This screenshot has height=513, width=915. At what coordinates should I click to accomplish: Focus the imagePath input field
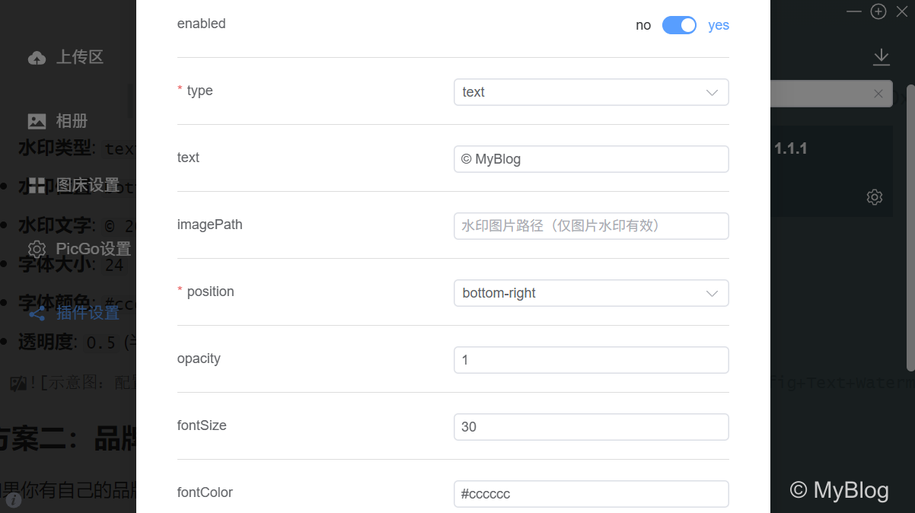click(591, 226)
